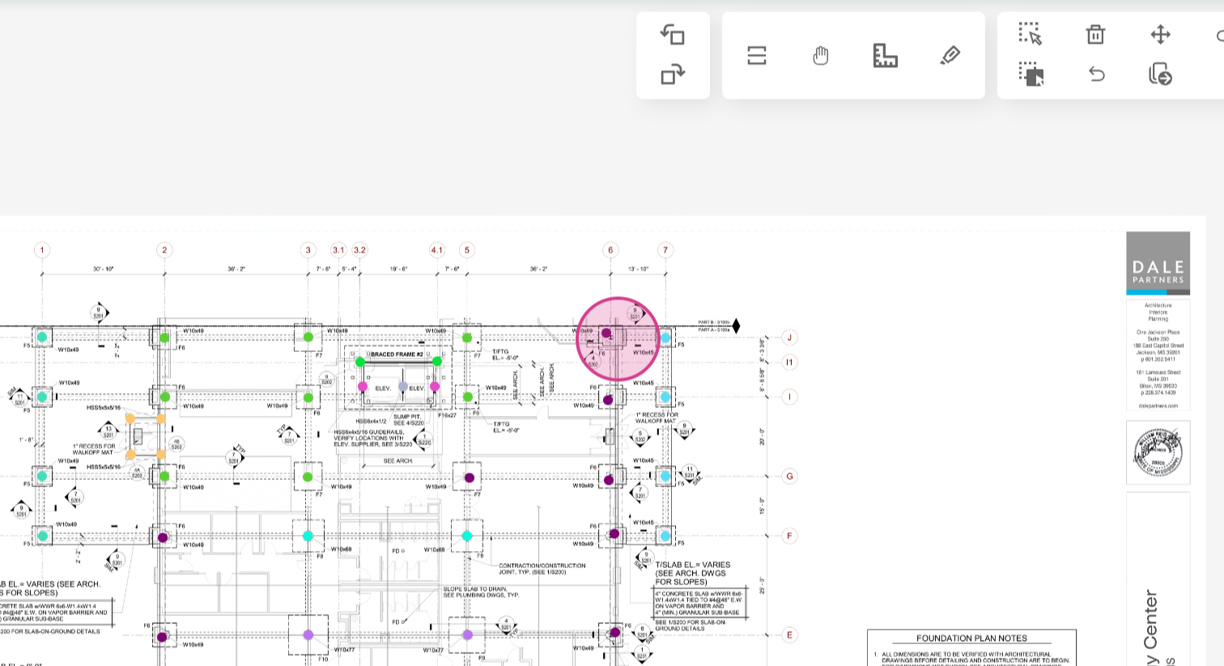Screen dimensions: 1224x666
Task: Rotate the sheet clockwise
Action: click(673, 74)
